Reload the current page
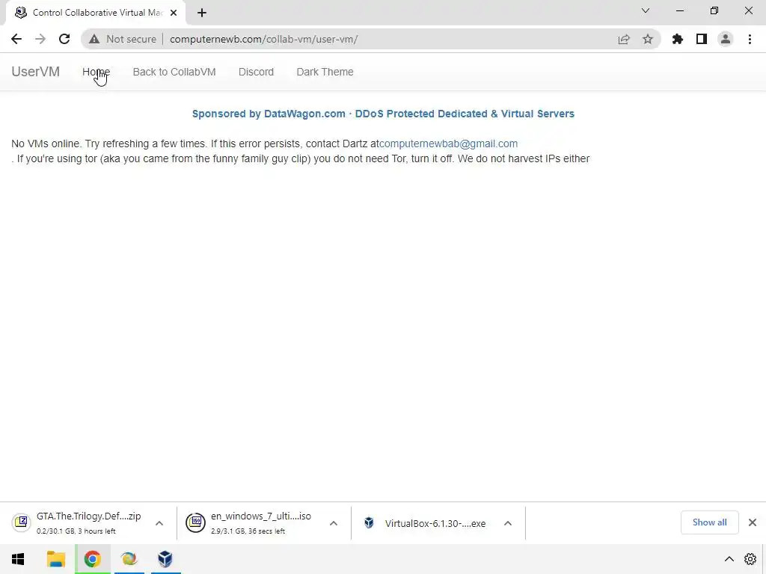The image size is (766, 574). point(64,39)
